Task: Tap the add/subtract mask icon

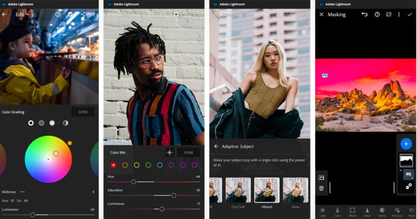Action: tap(409, 187)
